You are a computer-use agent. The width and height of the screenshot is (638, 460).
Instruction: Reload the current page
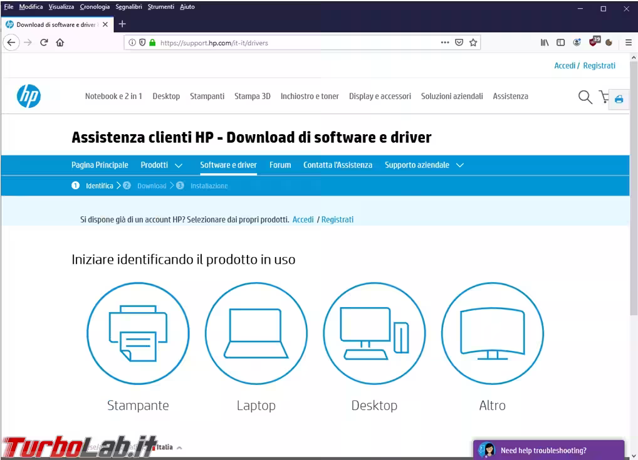(44, 43)
